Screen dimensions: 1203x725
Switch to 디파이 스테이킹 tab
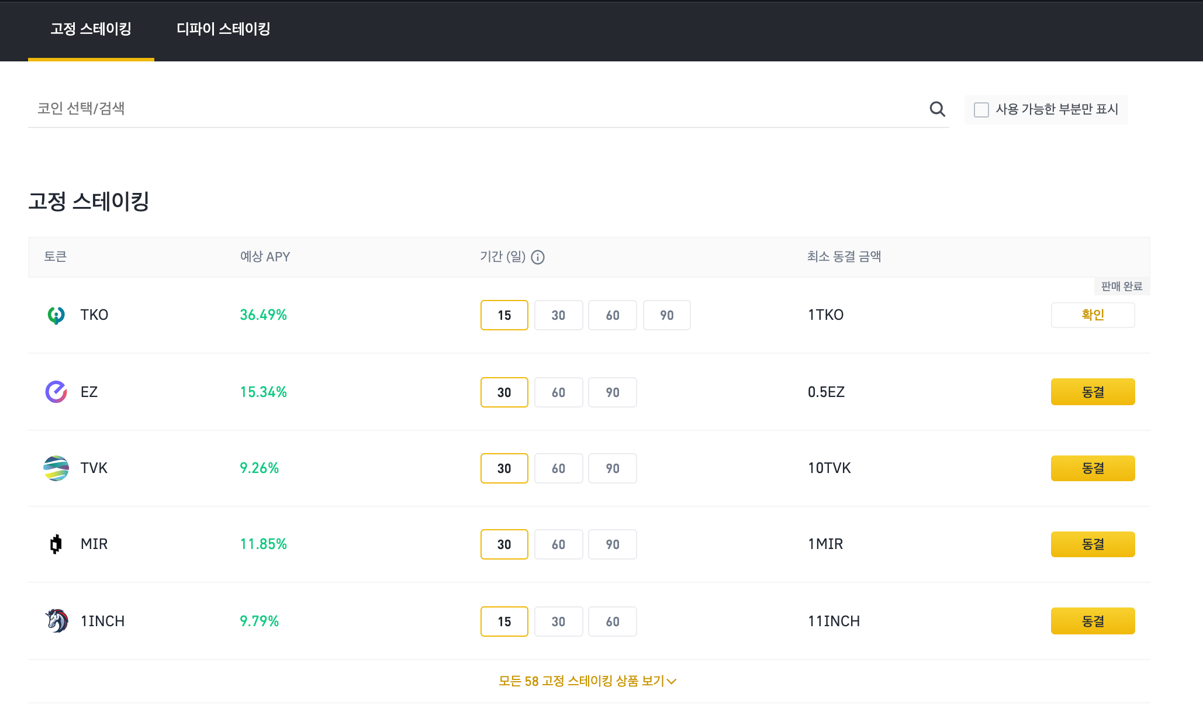pyautogui.click(x=223, y=29)
